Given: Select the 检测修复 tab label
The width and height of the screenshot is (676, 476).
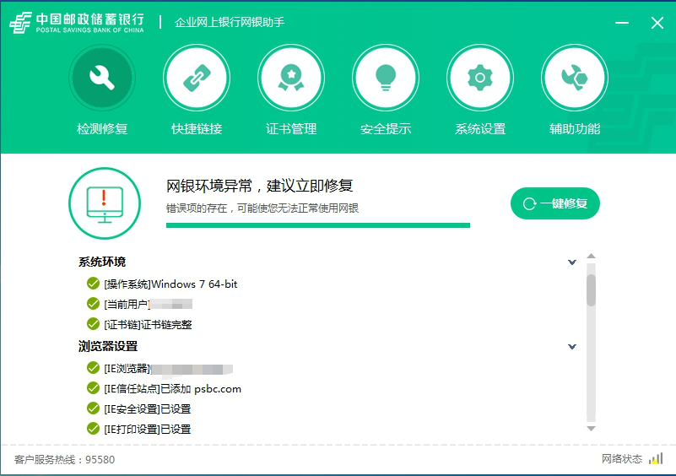Looking at the screenshot, I should (102, 128).
